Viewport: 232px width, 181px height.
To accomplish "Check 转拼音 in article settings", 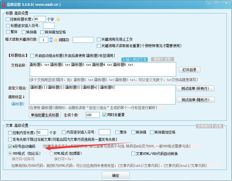I will [133, 132].
